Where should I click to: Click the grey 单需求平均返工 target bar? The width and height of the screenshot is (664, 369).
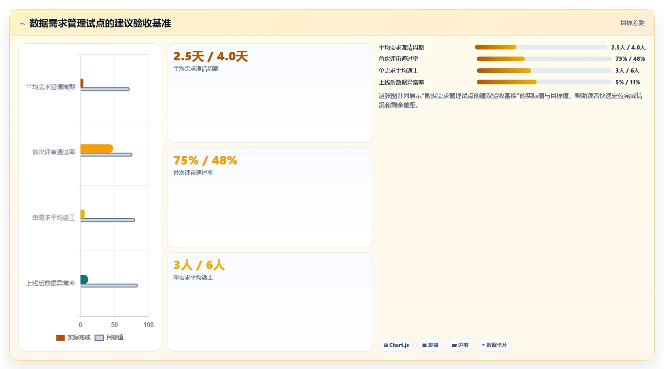(108, 220)
